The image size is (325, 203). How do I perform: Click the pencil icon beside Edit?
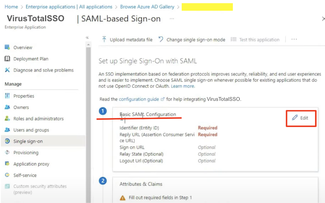point(295,118)
